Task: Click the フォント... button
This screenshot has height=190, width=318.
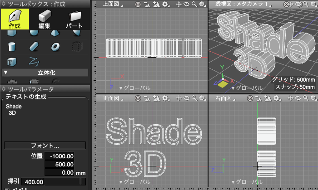Action: pyautogui.click(x=45, y=146)
